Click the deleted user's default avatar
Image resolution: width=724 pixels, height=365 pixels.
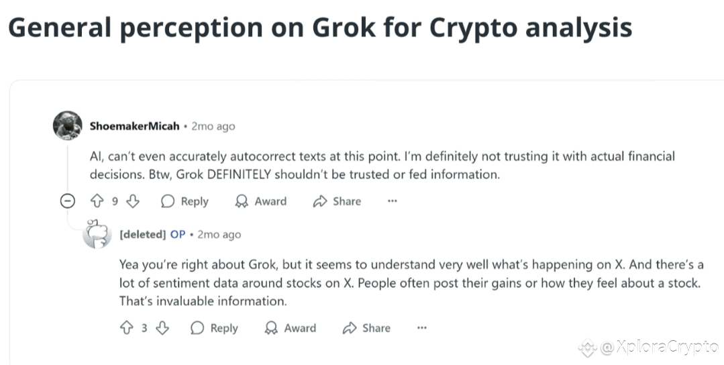pyautogui.click(x=97, y=234)
